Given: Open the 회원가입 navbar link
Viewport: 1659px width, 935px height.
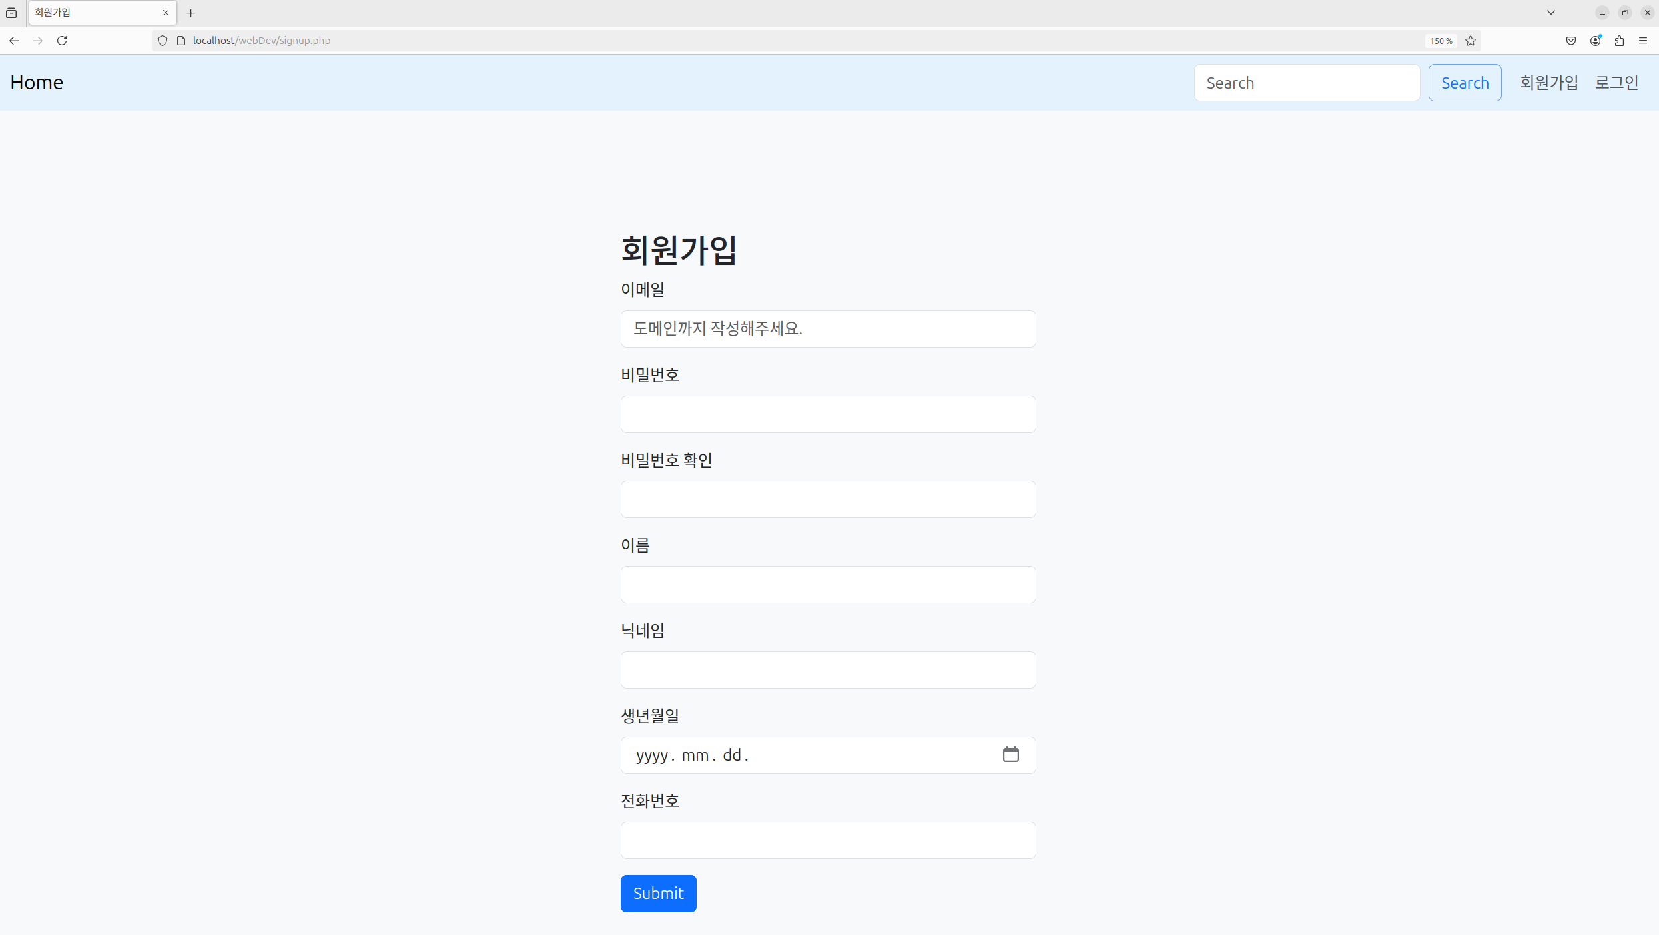Looking at the screenshot, I should [1549, 83].
